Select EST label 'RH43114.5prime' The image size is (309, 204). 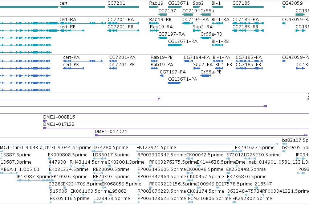pyautogui.click(x=88, y=163)
